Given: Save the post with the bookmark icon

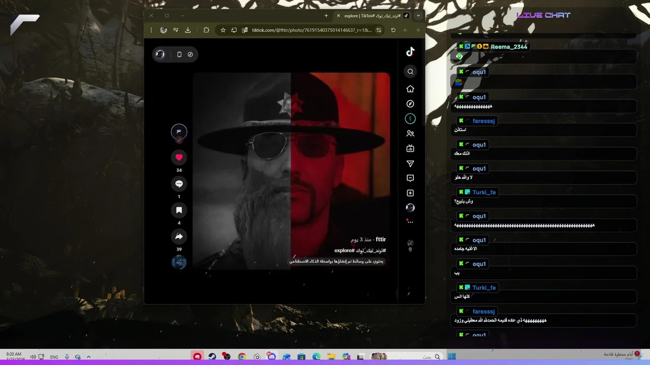Looking at the screenshot, I should click(x=179, y=210).
